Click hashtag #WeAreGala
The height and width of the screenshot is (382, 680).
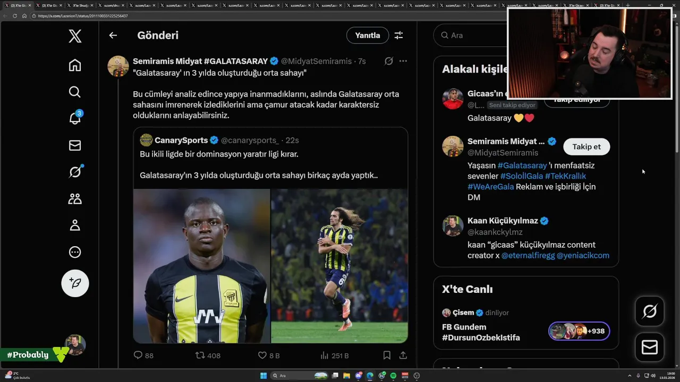coord(490,187)
